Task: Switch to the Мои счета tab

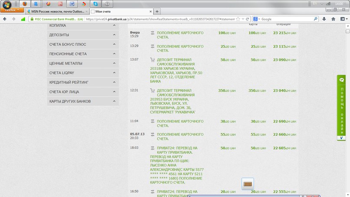Action: point(121,11)
